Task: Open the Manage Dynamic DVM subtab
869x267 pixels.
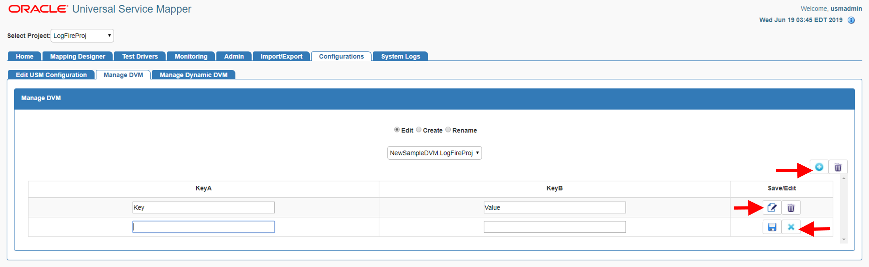Action: tap(194, 75)
